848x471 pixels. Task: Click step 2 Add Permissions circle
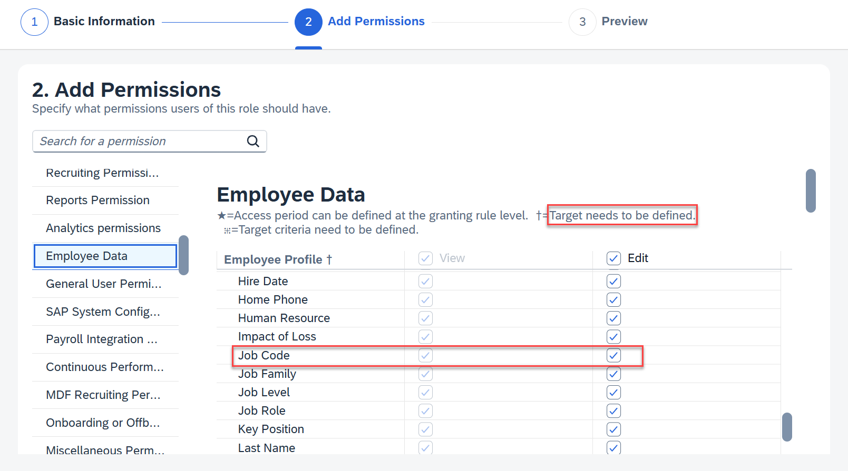308,22
